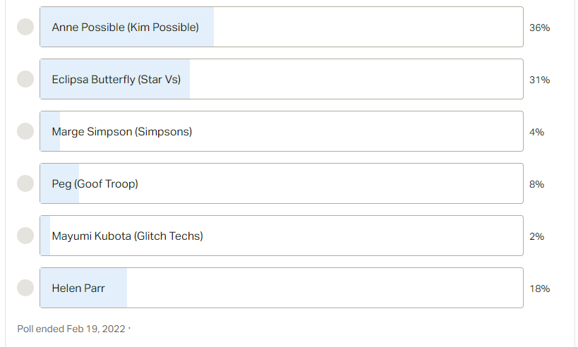Click the Peg (Goof Troop) option text

(x=95, y=184)
